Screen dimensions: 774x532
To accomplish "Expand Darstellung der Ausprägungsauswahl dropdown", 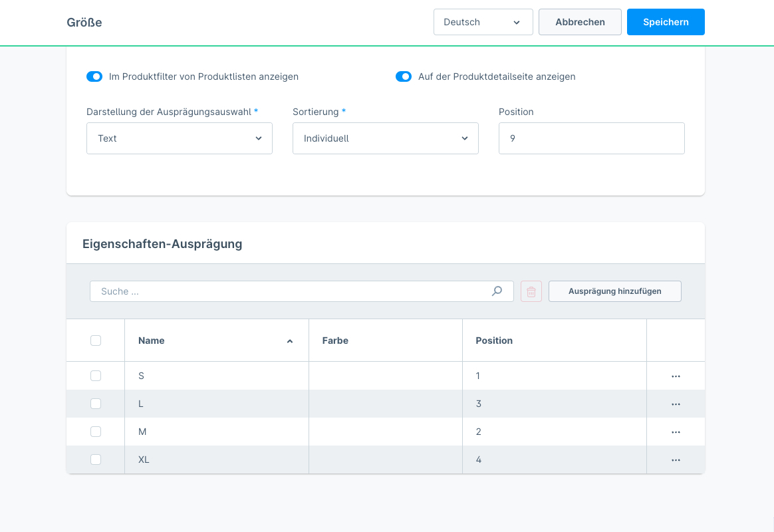I will pos(180,138).
